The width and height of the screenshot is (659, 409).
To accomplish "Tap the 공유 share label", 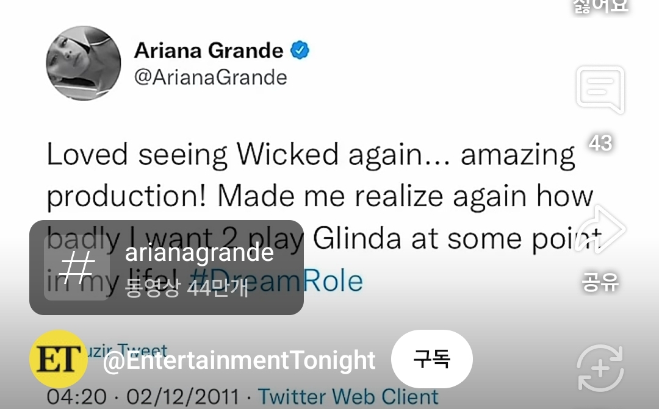I will (x=600, y=282).
